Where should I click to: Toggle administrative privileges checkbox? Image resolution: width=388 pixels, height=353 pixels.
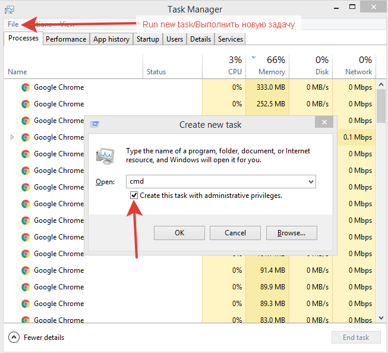pyautogui.click(x=134, y=196)
